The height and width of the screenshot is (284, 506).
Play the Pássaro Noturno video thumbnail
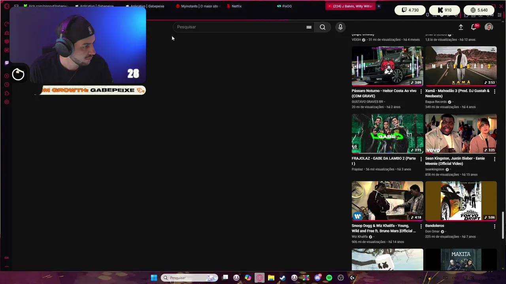(x=387, y=66)
